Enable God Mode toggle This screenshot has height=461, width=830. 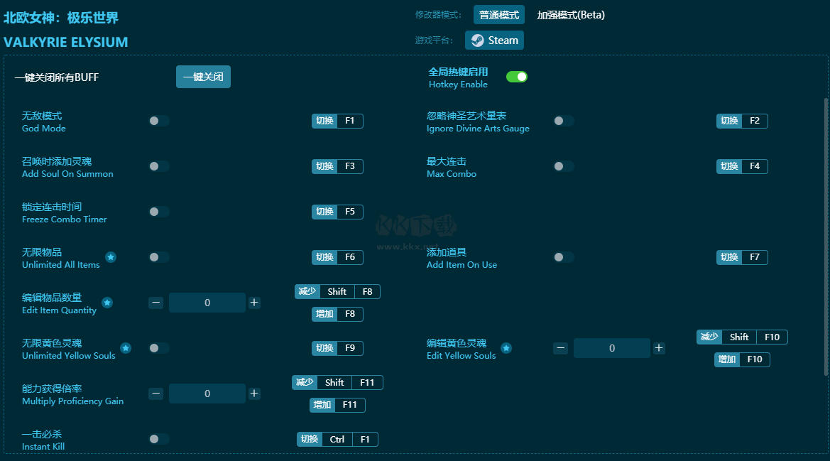pos(159,121)
